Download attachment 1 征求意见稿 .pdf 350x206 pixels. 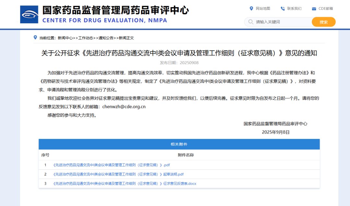111,165
